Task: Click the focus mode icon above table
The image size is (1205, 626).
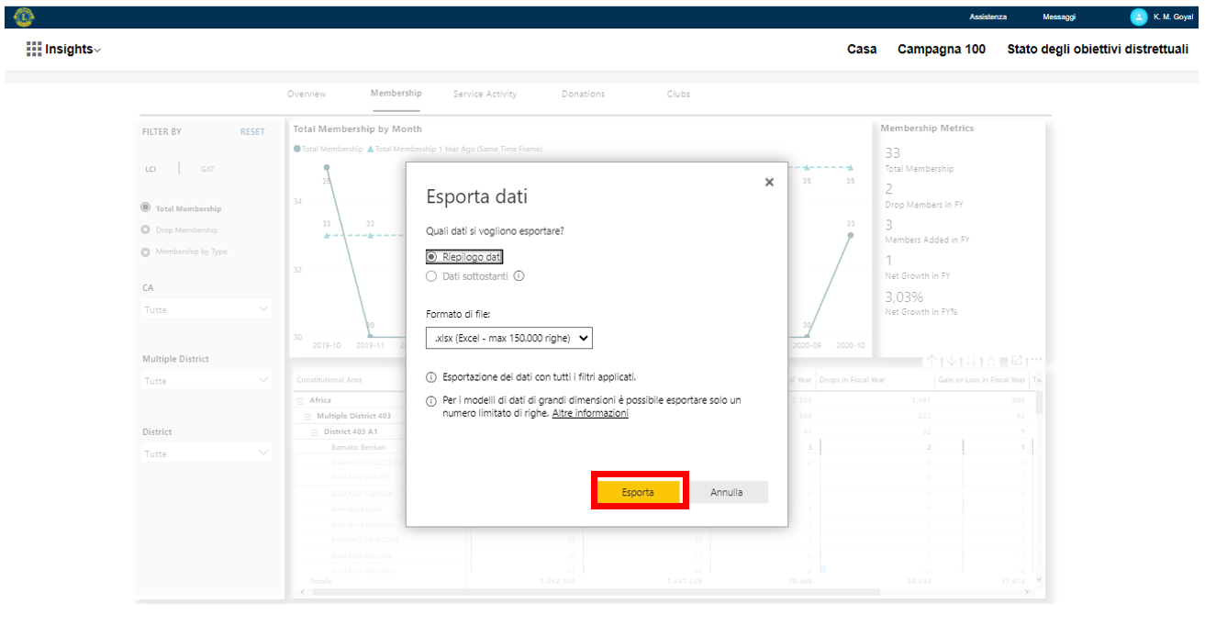Action: point(1017,361)
